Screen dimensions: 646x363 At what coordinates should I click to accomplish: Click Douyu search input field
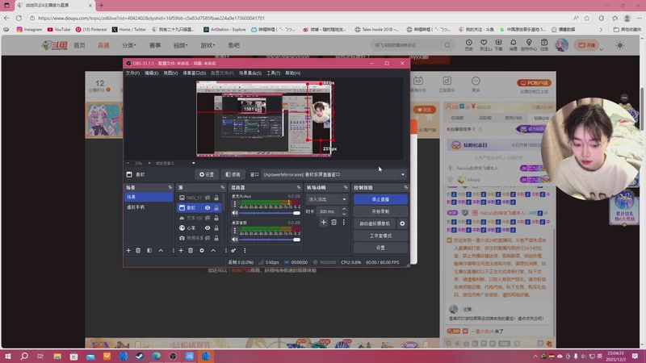pos(407,45)
